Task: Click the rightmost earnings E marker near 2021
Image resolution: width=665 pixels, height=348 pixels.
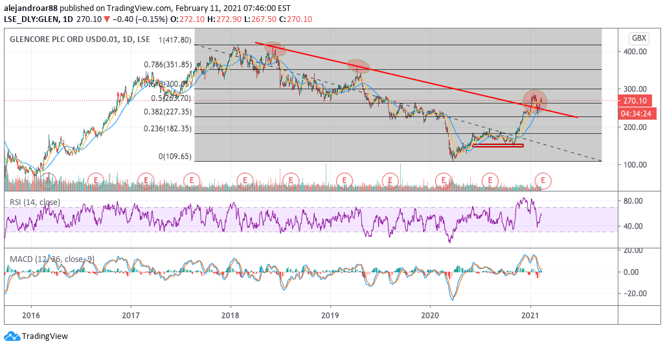Action: pyautogui.click(x=543, y=180)
